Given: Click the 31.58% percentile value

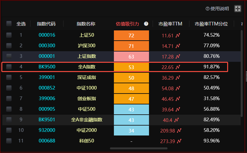Looking at the screenshot, I should tap(212, 98).
